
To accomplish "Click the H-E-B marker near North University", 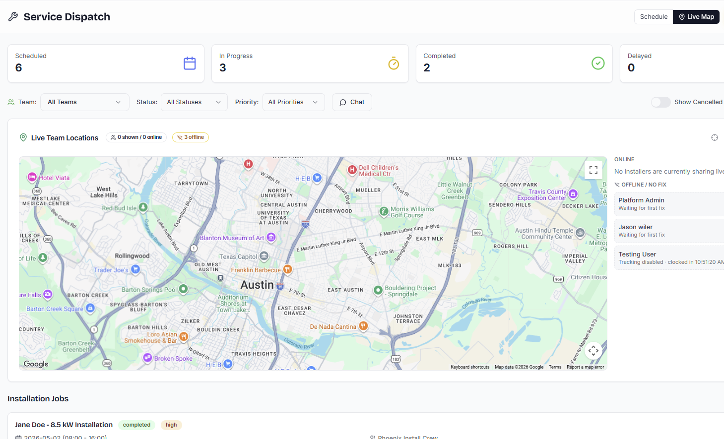I will coord(317,178).
